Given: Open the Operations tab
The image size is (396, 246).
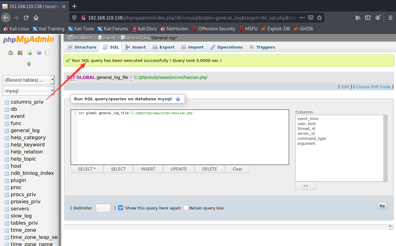Looking at the screenshot, I should tap(226, 47).
